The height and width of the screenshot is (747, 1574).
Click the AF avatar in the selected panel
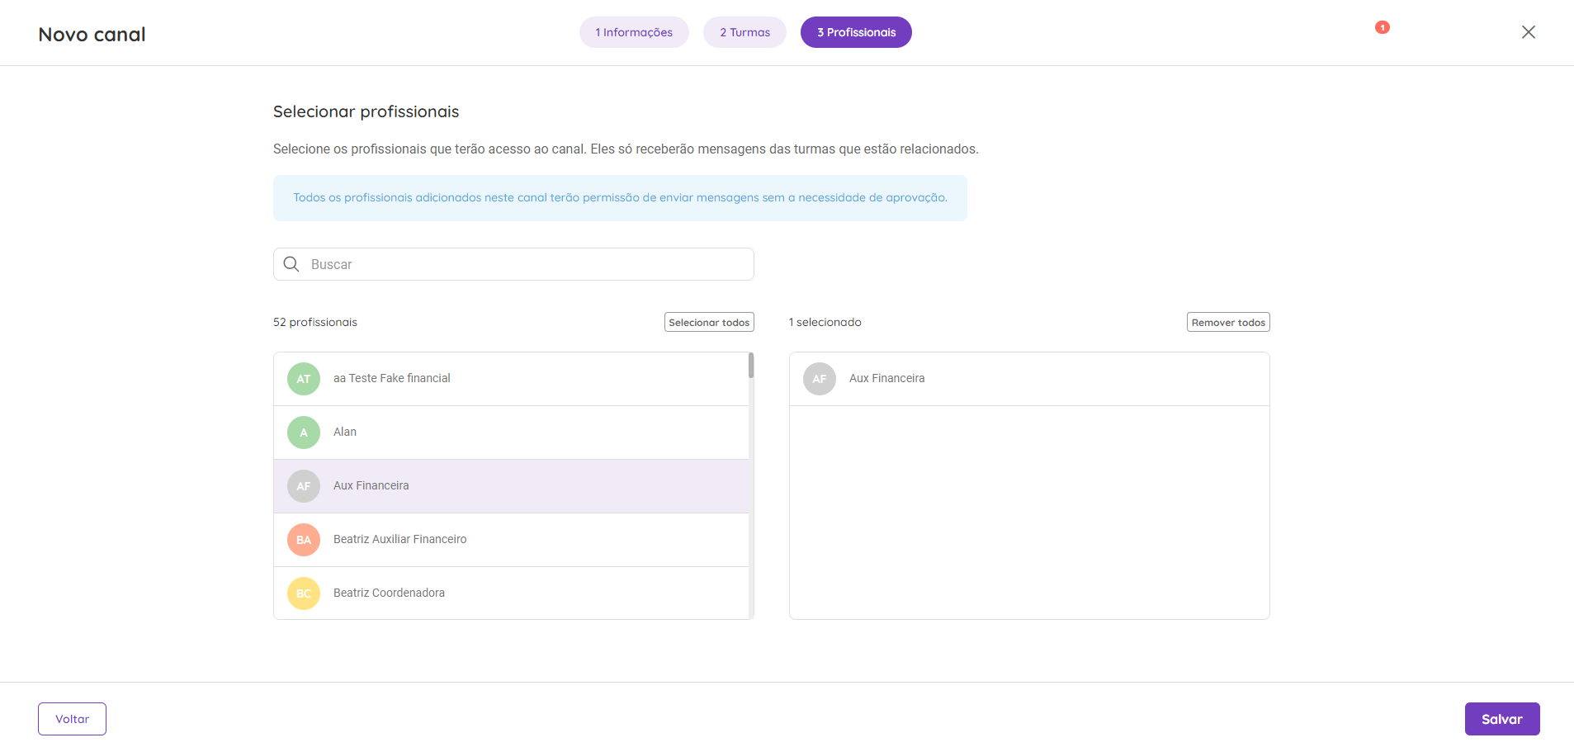click(x=820, y=379)
